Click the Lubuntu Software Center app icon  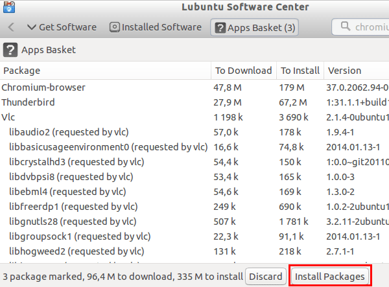9,6
